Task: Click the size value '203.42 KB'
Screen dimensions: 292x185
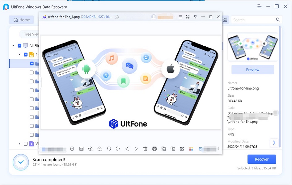Action: click(235, 101)
